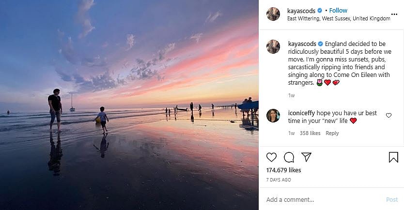View 174,679 likes list
This screenshot has height=210, width=404.
pyautogui.click(x=284, y=170)
